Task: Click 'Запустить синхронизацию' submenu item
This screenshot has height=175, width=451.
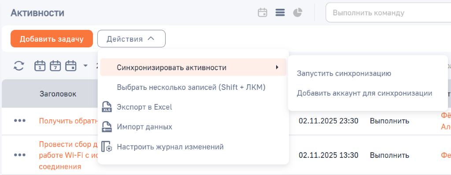Action: pos(344,73)
